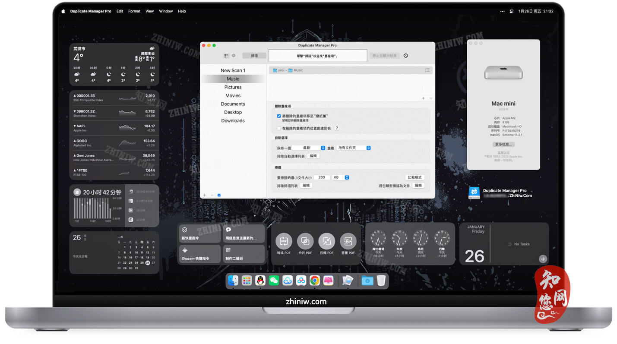
Task: Click the Shazam 快捷指令 shortcut tile
Action: pos(200,254)
